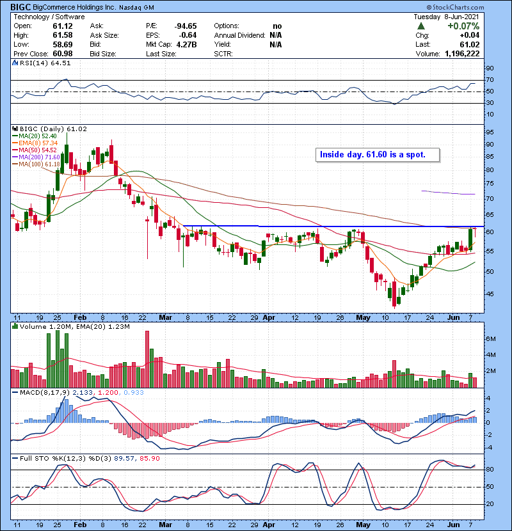Viewport: 512px width, 531px height.
Task: Select the MA(100) 61.18 legend entry
Action: point(36,164)
